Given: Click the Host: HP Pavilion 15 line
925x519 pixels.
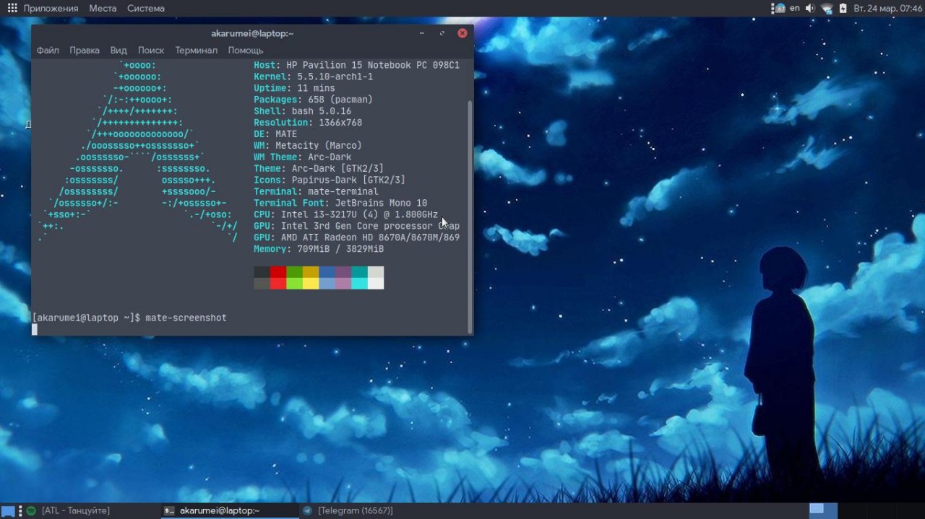Looking at the screenshot, I should pyautogui.click(x=356, y=65).
